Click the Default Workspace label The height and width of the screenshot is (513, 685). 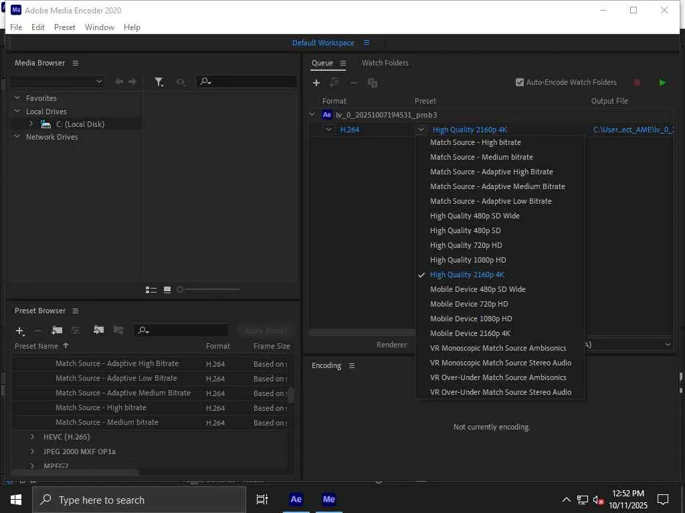323,43
